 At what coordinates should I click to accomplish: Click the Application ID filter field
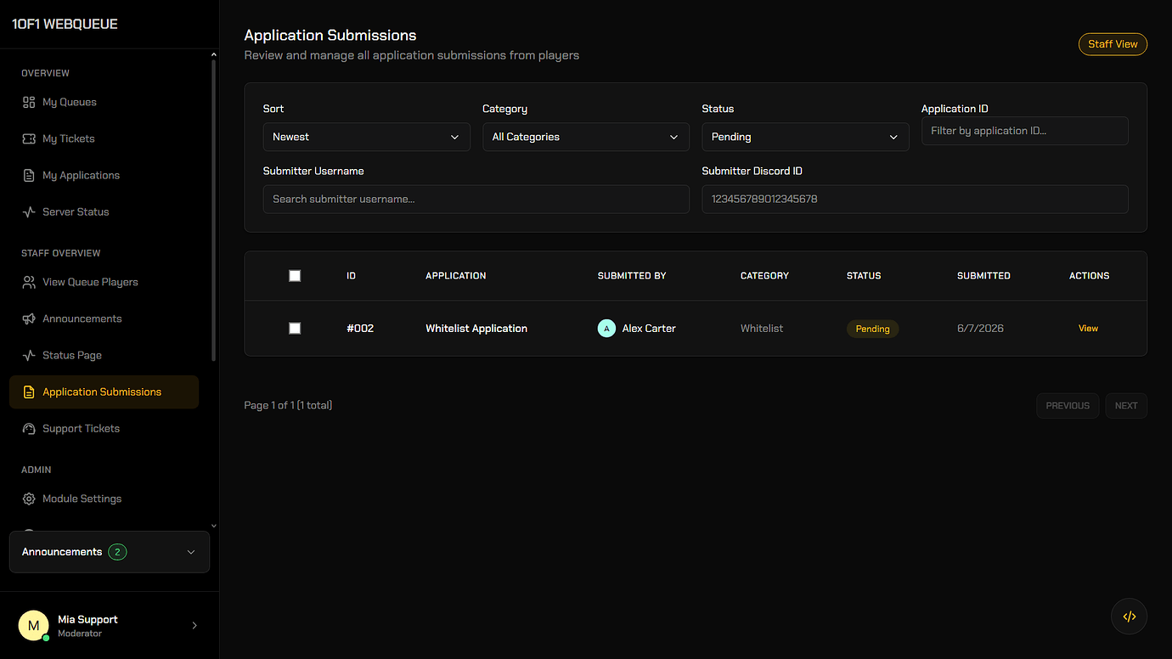click(1024, 131)
